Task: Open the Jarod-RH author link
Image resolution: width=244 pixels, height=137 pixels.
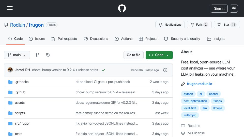Action: 22,70
